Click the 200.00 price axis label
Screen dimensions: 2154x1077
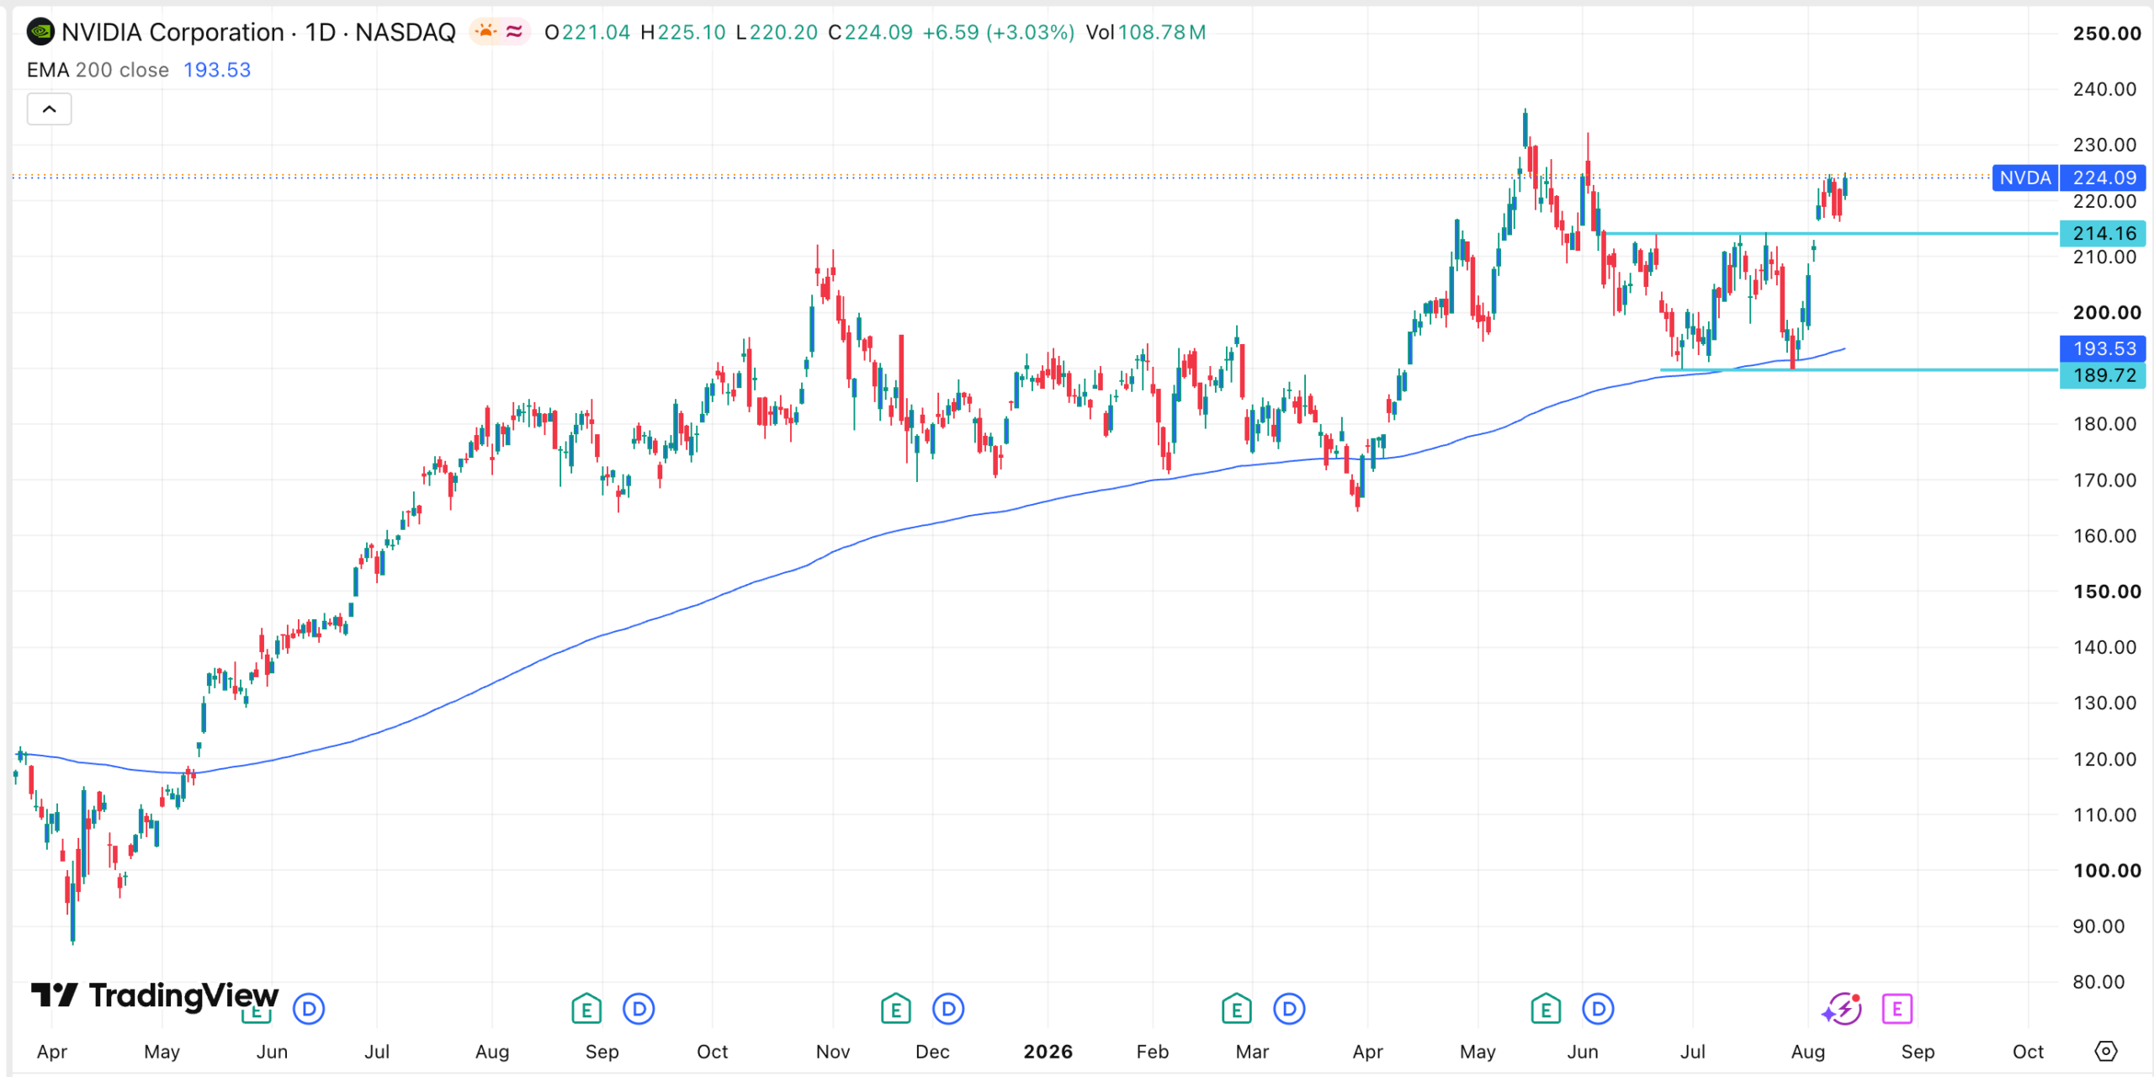tap(2106, 312)
